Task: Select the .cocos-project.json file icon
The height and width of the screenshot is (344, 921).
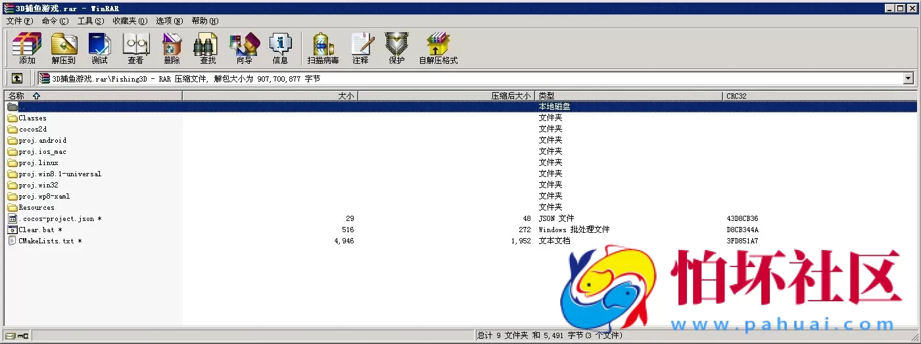Action: (12, 218)
